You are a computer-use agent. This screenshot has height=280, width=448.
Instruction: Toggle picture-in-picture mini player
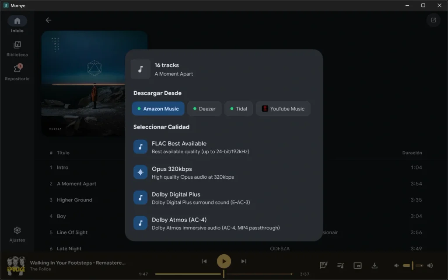357,266
